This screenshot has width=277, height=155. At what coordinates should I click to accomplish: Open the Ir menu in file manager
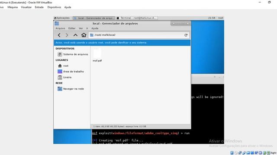pos(87,28)
